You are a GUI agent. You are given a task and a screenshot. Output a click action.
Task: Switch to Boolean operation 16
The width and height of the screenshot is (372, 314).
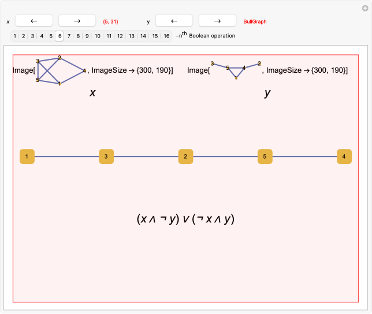[166, 36]
